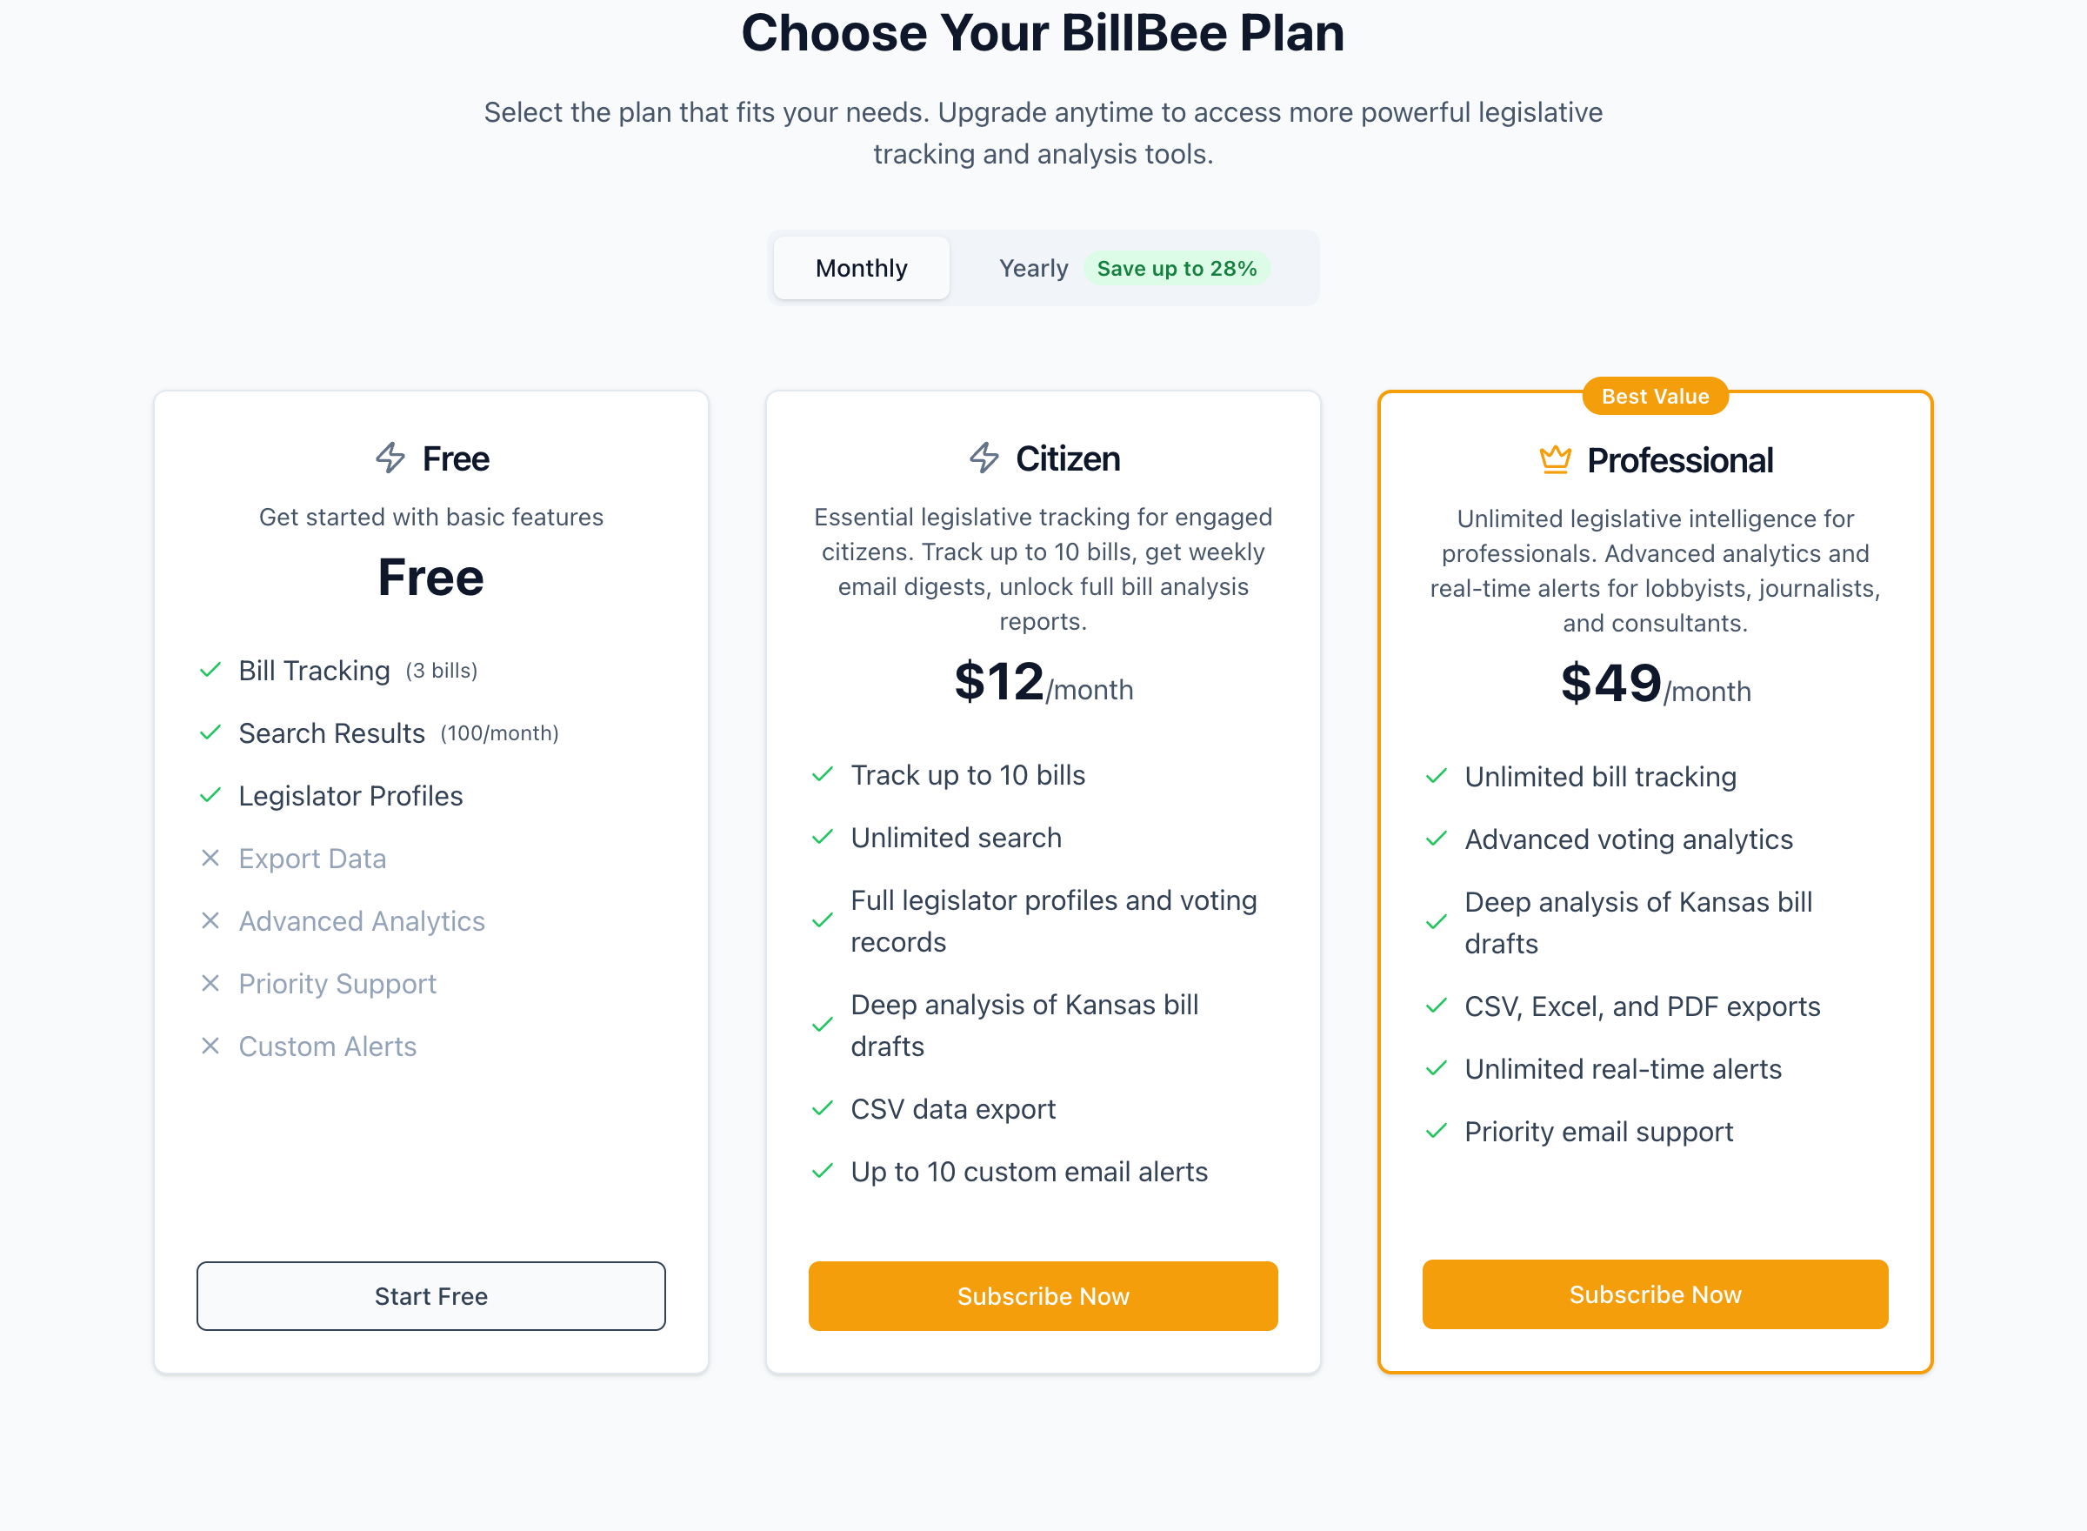
Task: Click Start Free on the Free plan
Action: [430, 1295]
